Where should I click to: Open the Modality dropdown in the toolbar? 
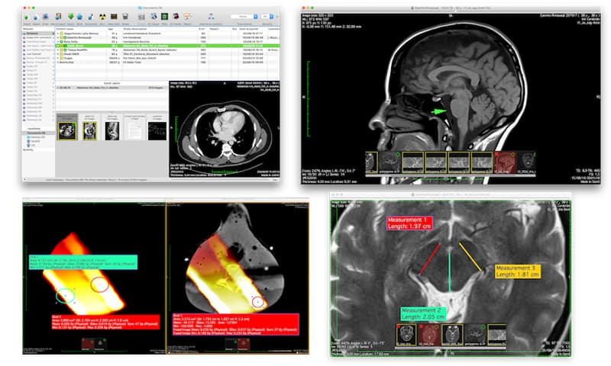(x=268, y=17)
